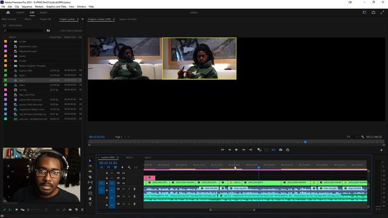The image size is (388, 218).
Task: Click the Add Marker icon in timeline header
Action: click(x=122, y=167)
